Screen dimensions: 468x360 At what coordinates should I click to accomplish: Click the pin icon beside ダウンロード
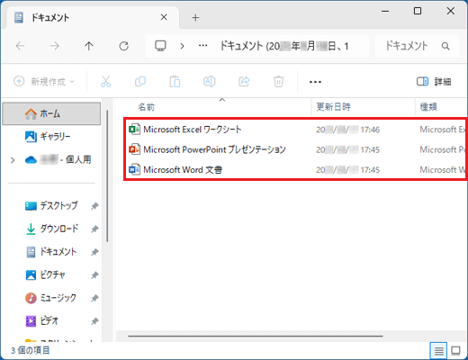[94, 229]
